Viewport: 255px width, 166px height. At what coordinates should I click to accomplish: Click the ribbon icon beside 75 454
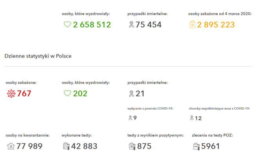click(131, 25)
